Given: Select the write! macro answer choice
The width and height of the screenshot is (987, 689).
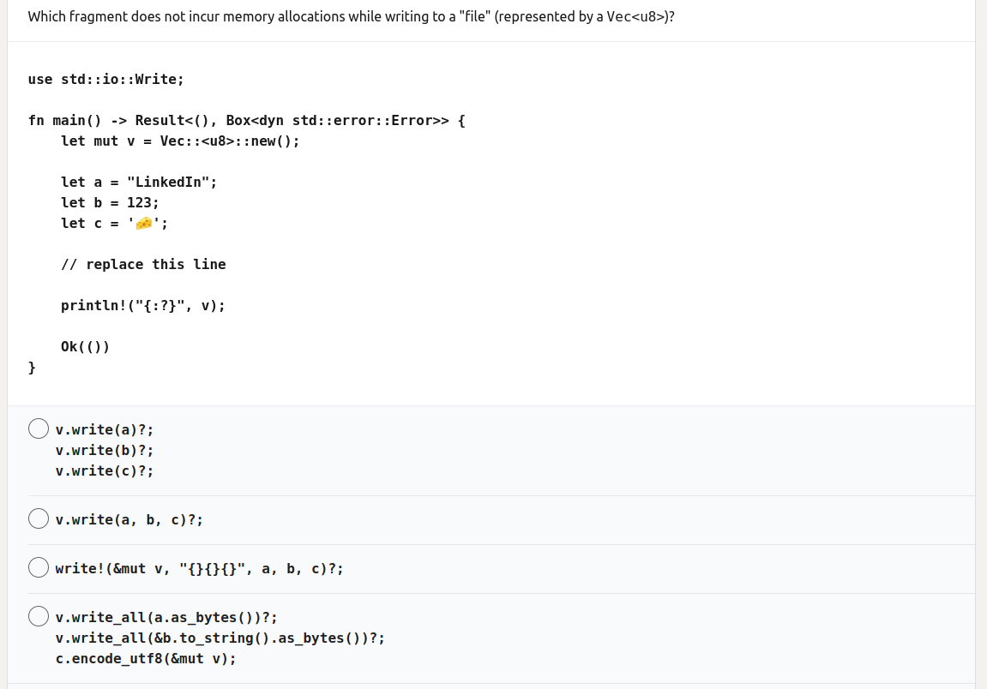Looking at the screenshot, I should [38, 566].
